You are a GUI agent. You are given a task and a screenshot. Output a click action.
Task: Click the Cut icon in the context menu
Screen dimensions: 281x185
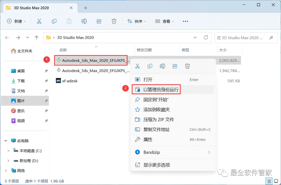point(137,66)
